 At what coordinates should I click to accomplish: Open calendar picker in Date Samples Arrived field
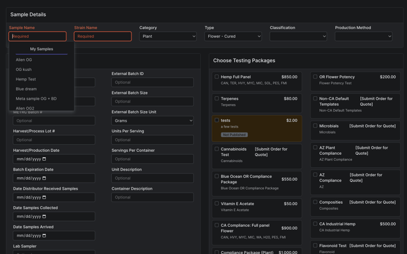point(44,236)
